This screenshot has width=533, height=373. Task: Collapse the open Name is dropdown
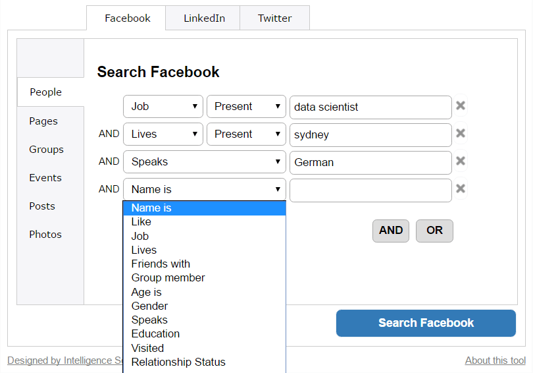pyautogui.click(x=204, y=189)
